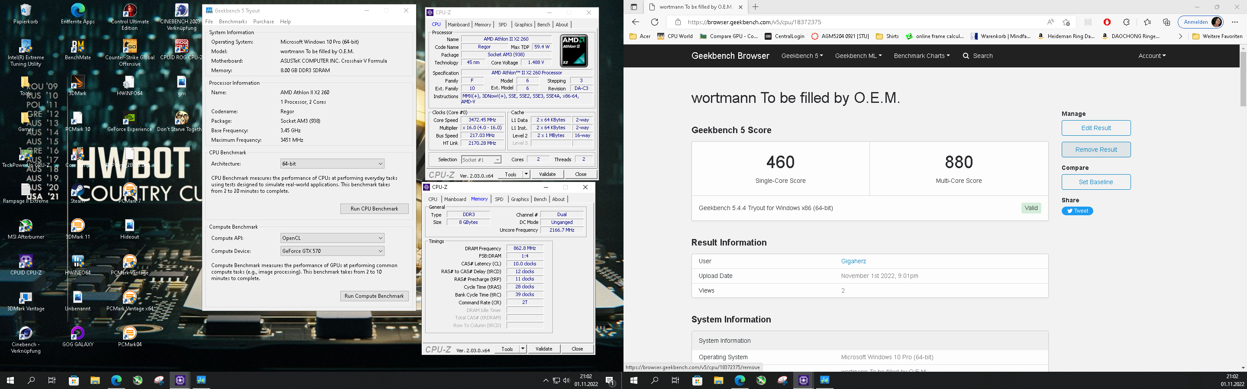Open PCMark 10 desktop icon
This screenshot has width=1247, height=389.
78,121
